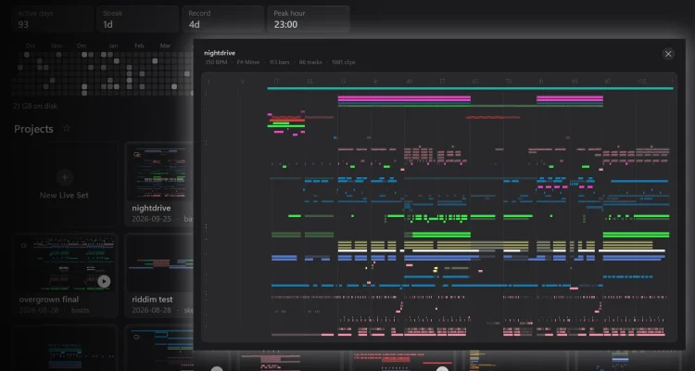Click the 21 GB on disk text
The height and width of the screenshot is (371, 695).
(x=35, y=106)
